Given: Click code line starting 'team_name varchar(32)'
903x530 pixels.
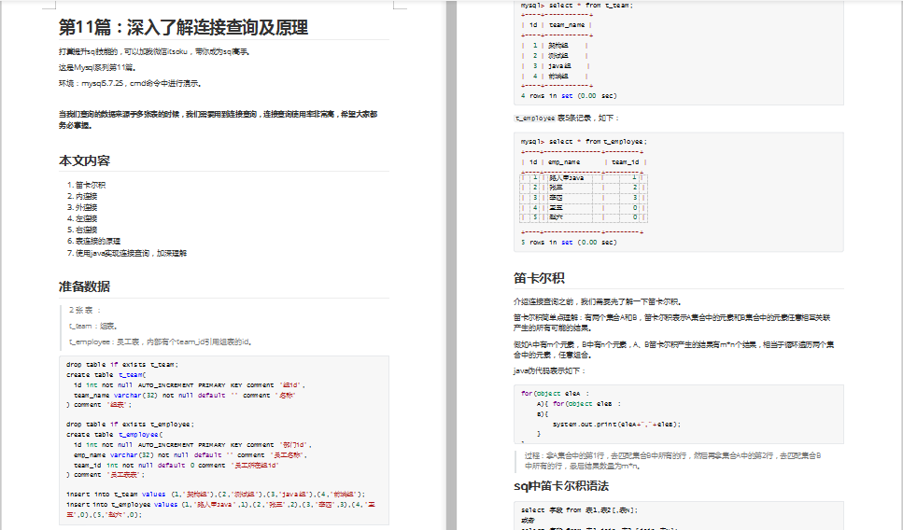Looking at the screenshot, I should (185, 396).
